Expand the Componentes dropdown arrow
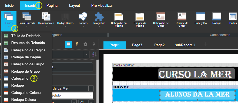The width and height of the screenshot is (238, 103). [x=46, y=26]
